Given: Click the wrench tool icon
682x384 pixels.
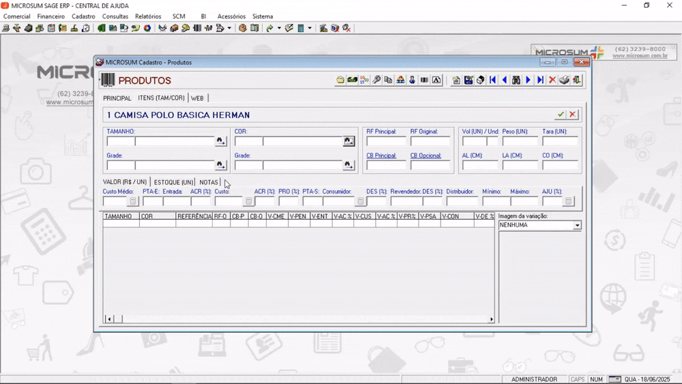Looking at the screenshot, I should [x=376, y=80].
